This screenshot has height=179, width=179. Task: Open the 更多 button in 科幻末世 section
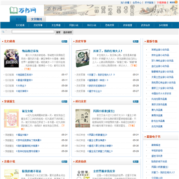(x=136, y=101)
